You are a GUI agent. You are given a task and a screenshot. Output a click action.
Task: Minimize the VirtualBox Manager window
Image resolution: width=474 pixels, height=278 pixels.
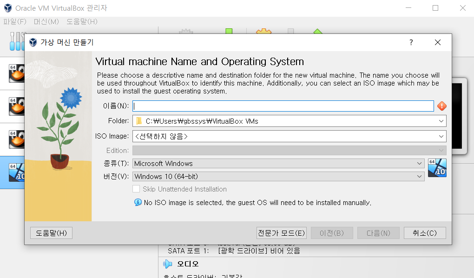[x=408, y=8]
